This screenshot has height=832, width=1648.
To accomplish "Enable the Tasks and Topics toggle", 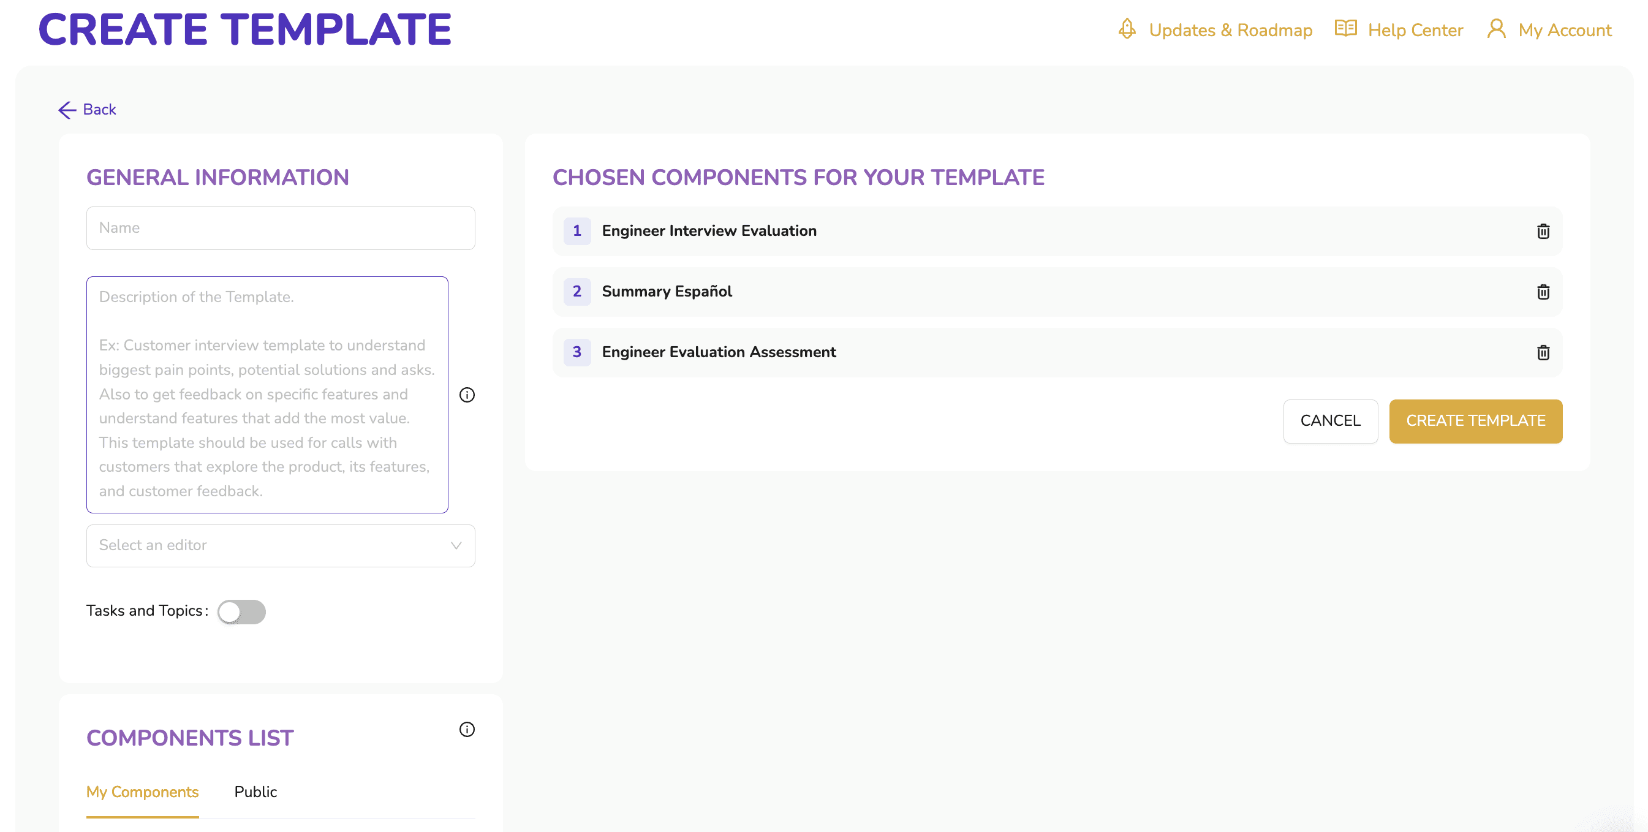I will (x=241, y=612).
